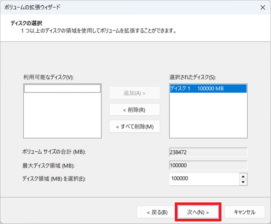Decrease disk space with the down spinner arrow
This screenshot has height=224, width=271.
(243, 182)
